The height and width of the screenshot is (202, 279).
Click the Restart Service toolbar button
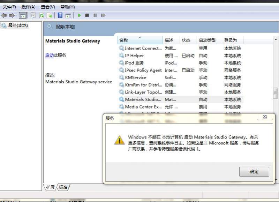tap(103, 15)
